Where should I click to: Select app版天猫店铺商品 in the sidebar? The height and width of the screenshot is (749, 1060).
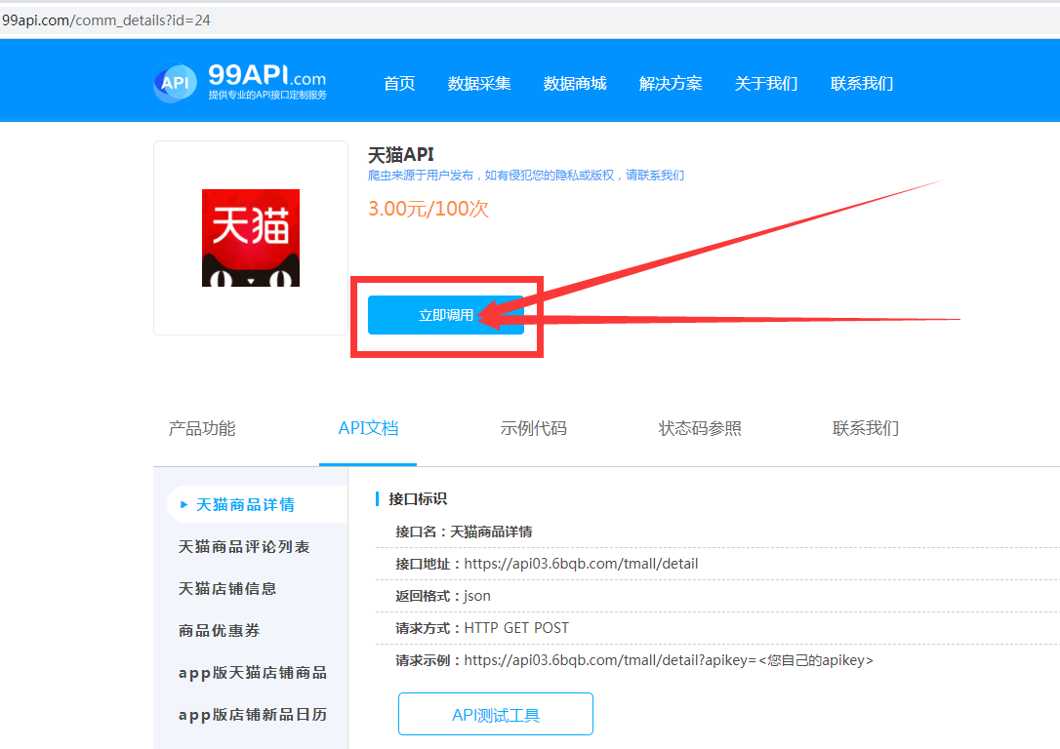tap(253, 672)
